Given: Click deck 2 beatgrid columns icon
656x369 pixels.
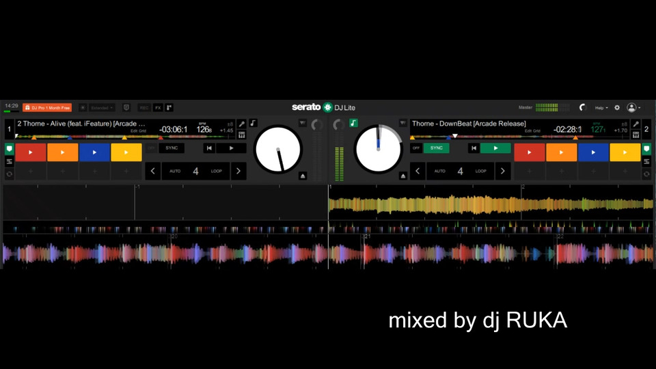Looking at the screenshot, I should 636,135.
